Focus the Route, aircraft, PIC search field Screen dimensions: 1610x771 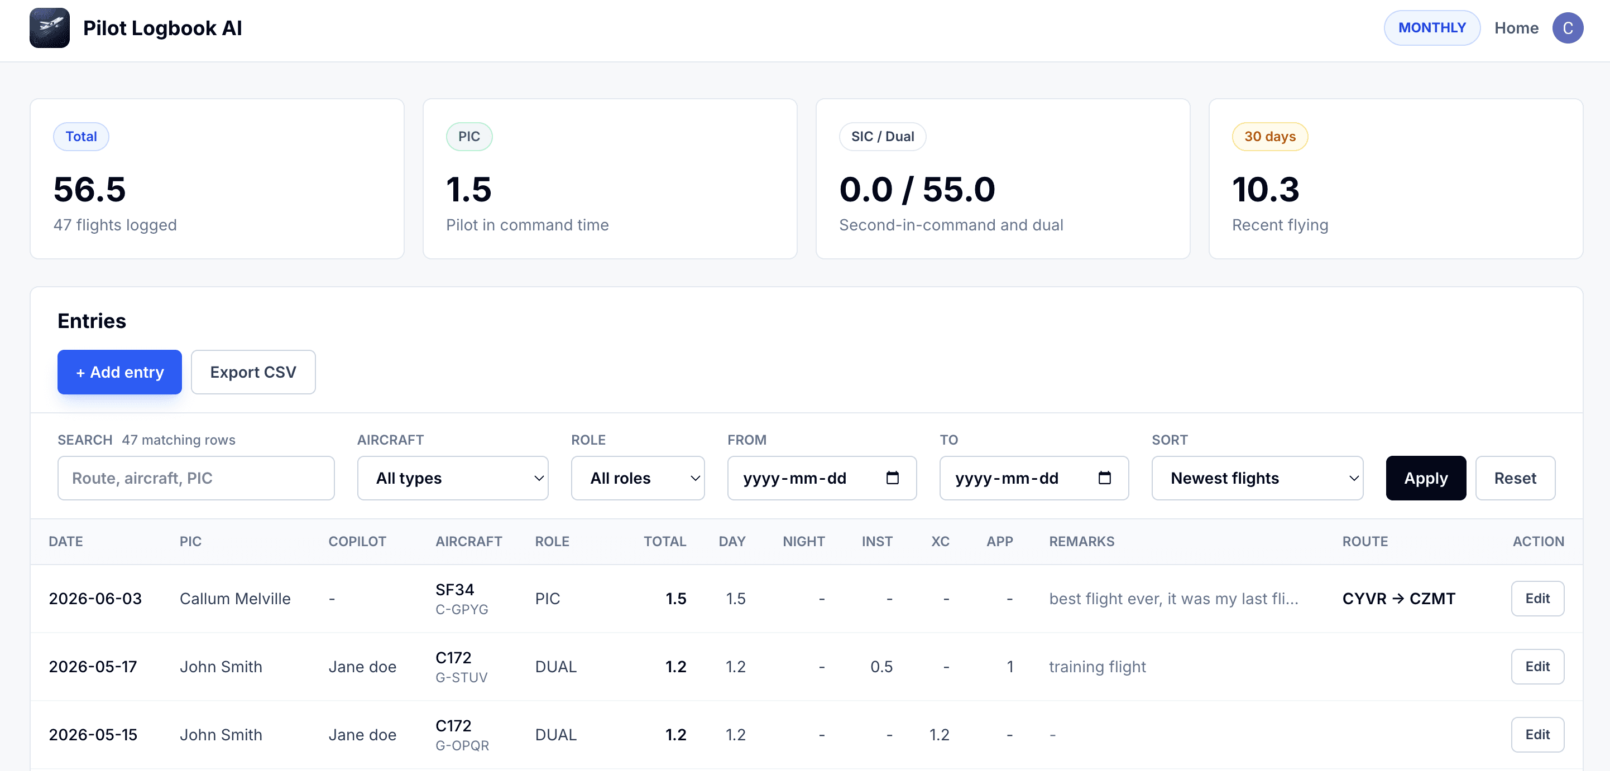[x=195, y=478]
